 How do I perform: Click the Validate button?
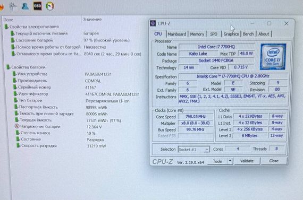[x=247, y=161]
